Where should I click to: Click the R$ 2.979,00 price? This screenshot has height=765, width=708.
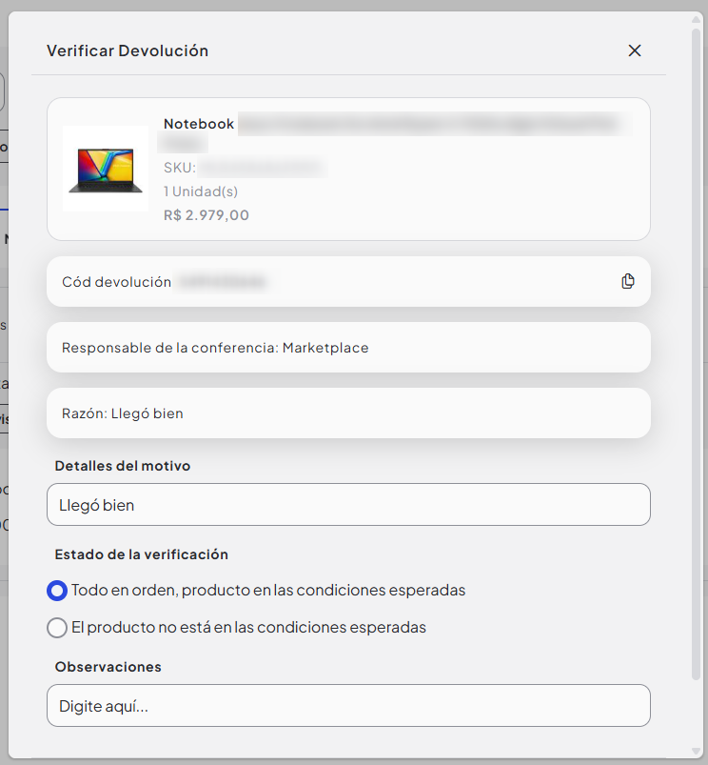pos(206,215)
